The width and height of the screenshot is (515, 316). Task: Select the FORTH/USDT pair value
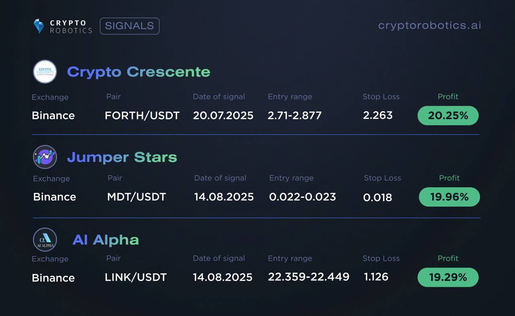point(142,116)
